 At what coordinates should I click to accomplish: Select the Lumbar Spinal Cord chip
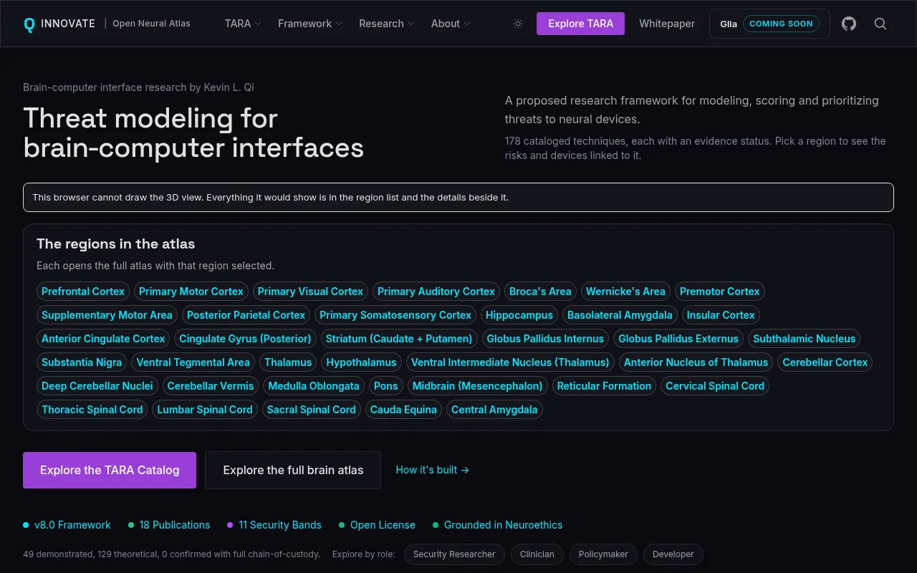coord(205,410)
